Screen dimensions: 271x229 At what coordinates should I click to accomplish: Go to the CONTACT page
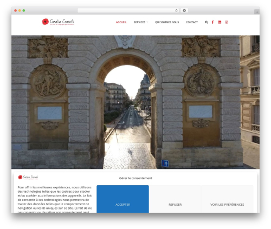pos(192,22)
